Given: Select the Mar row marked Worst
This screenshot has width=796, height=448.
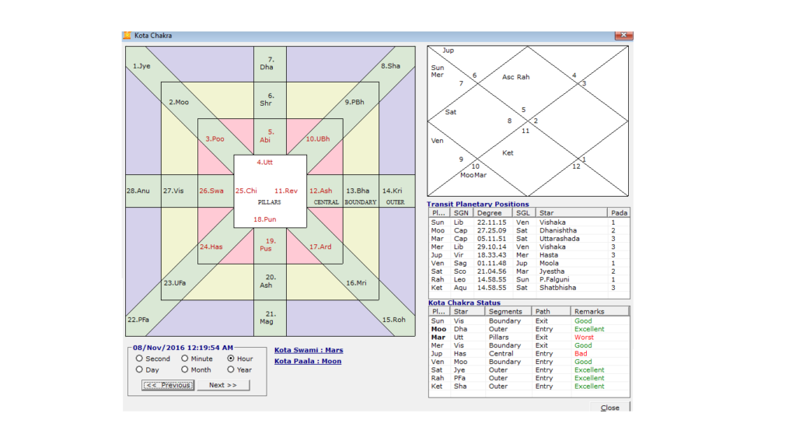Looking at the screenshot, I should pyautogui.click(x=529, y=338).
